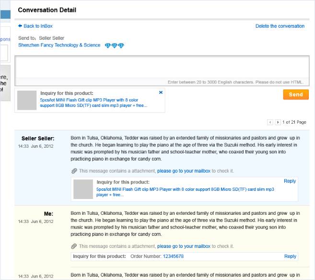Click paperclip attachment icon in Me message
This screenshot has height=280, width=315.
pos(74,246)
